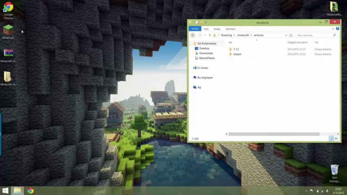Expand subfolders arrow after .minecraft in path
The image size is (347, 195).
tap(251, 35)
